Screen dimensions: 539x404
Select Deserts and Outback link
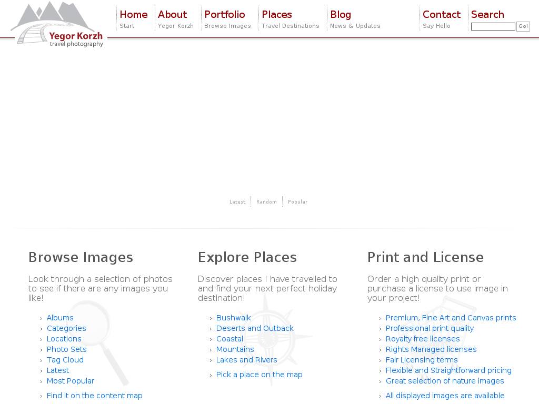255,328
